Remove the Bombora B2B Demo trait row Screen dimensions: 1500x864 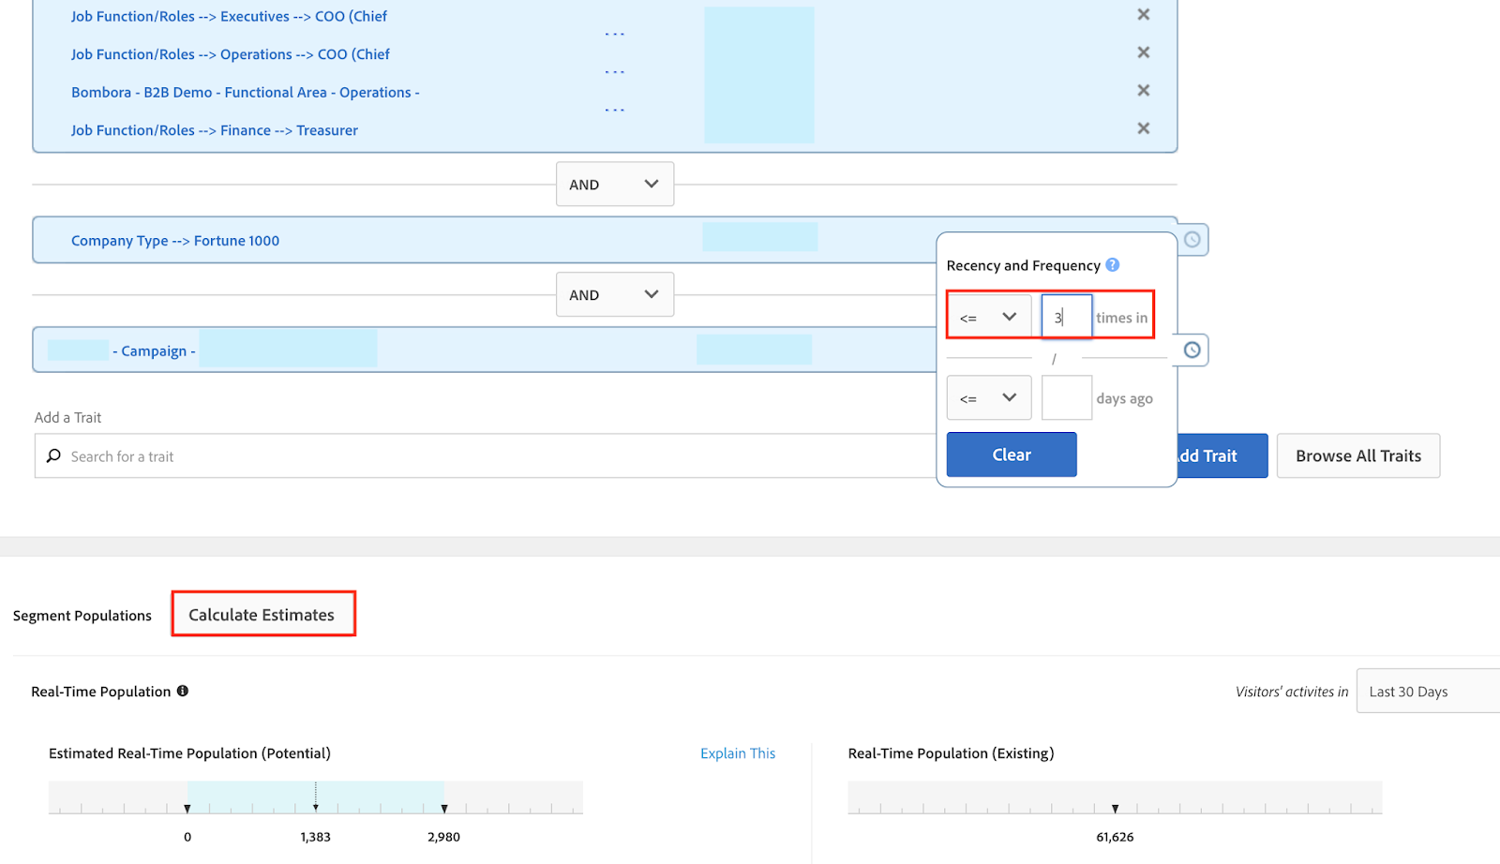tap(1143, 90)
